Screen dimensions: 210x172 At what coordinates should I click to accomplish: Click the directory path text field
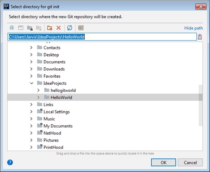(x=102, y=37)
